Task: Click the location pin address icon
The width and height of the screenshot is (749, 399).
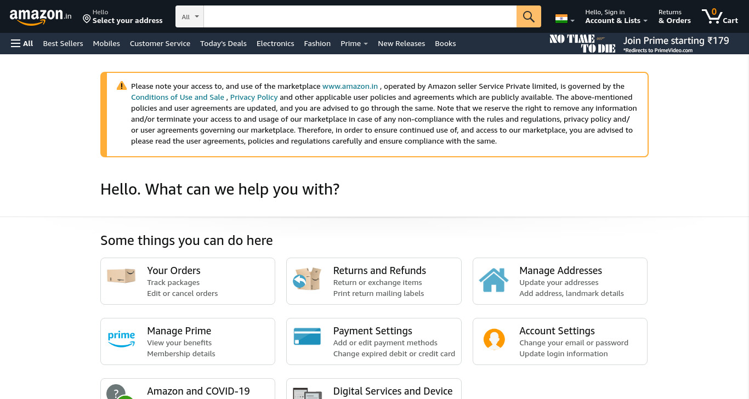Action: click(87, 19)
